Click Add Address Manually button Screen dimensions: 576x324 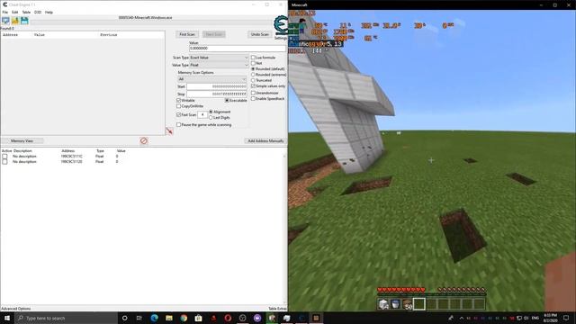click(265, 140)
